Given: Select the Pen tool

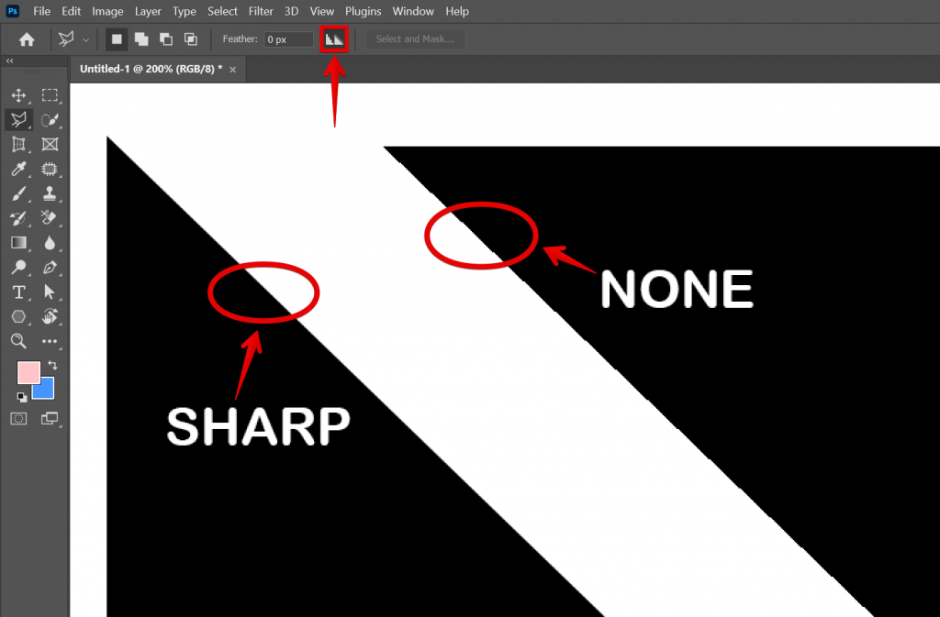Looking at the screenshot, I should [x=50, y=267].
